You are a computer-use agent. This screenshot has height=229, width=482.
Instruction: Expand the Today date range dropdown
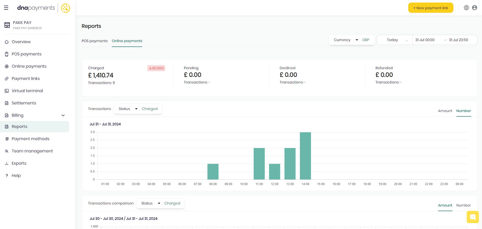click(394, 40)
